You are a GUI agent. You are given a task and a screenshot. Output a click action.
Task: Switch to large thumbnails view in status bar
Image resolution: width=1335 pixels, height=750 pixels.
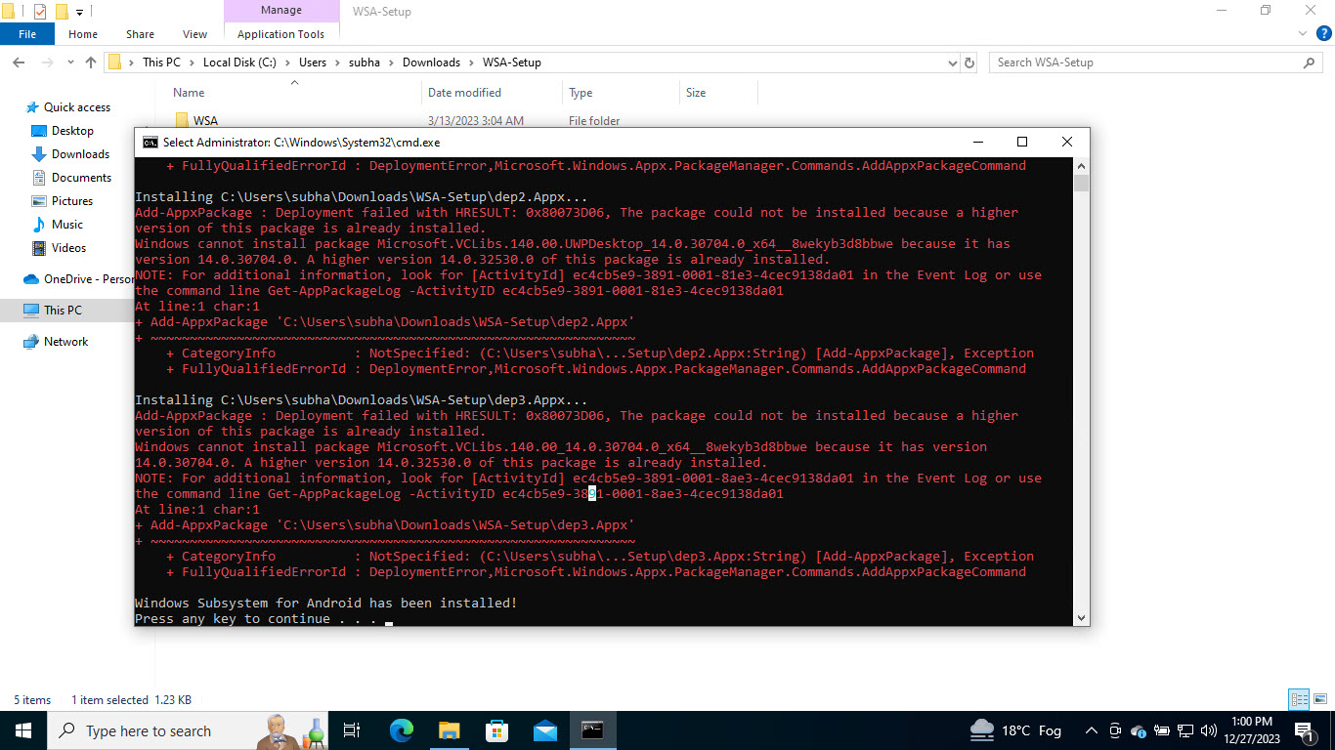pyautogui.click(x=1320, y=699)
